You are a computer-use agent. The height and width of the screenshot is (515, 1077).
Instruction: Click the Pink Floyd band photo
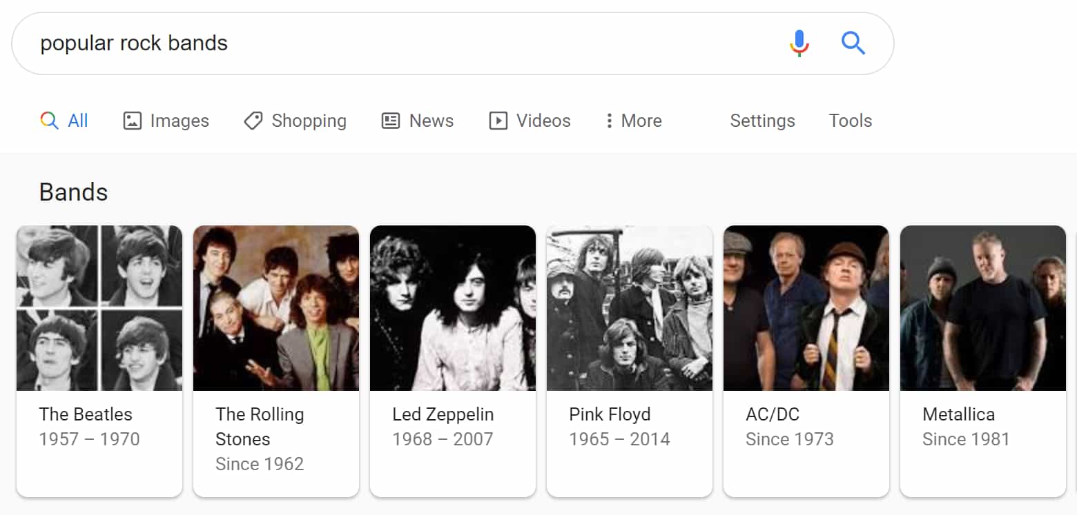(x=629, y=308)
